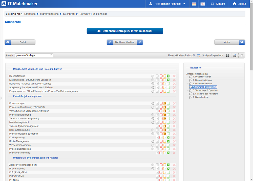Screen dimensions: 253x181
Task: Switch language with the English flag icon
Action: (x=203, y=4)
